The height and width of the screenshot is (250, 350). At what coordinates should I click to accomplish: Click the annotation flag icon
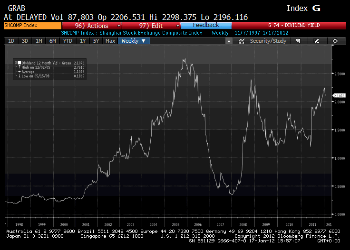click(298, 41)
